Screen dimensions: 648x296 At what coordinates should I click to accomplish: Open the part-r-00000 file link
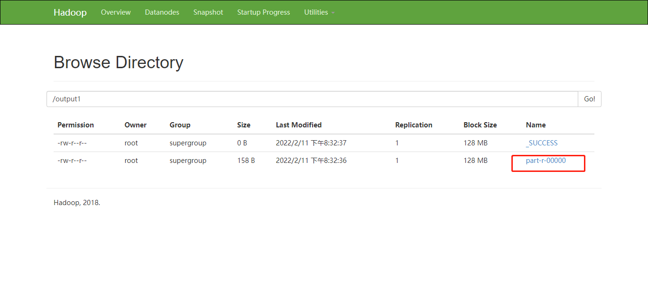pos(546,161)
